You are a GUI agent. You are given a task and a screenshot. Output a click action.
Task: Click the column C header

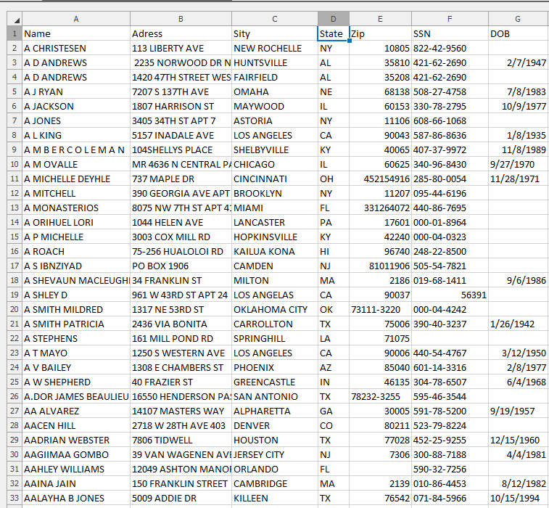[274, 19]
